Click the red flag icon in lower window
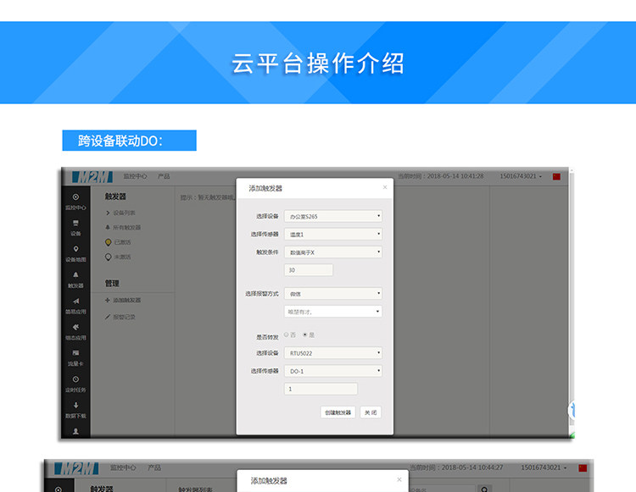636x492 pixels. click(583, 468)
